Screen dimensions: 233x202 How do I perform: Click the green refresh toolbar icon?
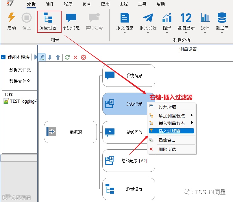click(67, 57)
